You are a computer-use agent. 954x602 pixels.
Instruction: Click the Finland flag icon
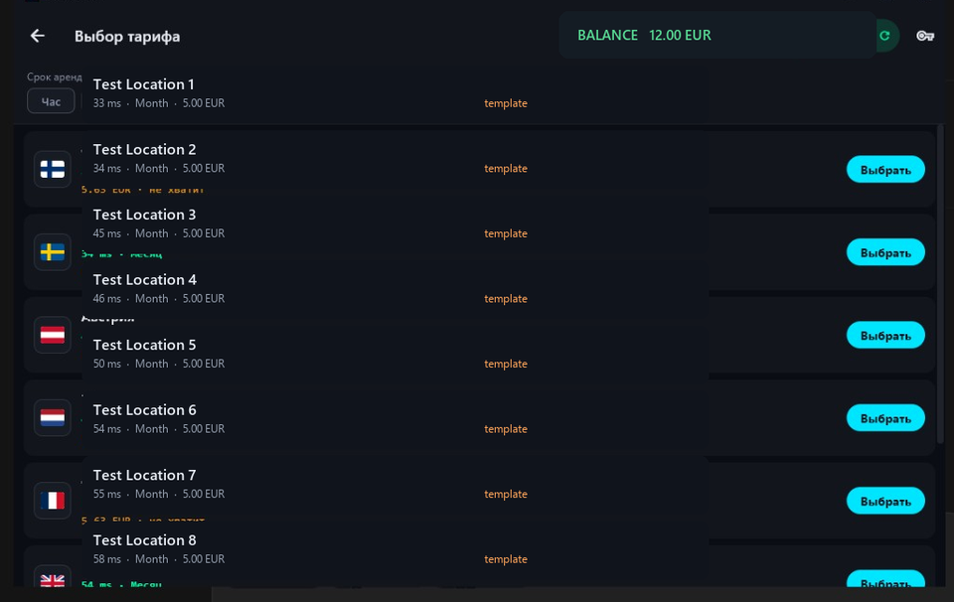[x=53, y=169]
